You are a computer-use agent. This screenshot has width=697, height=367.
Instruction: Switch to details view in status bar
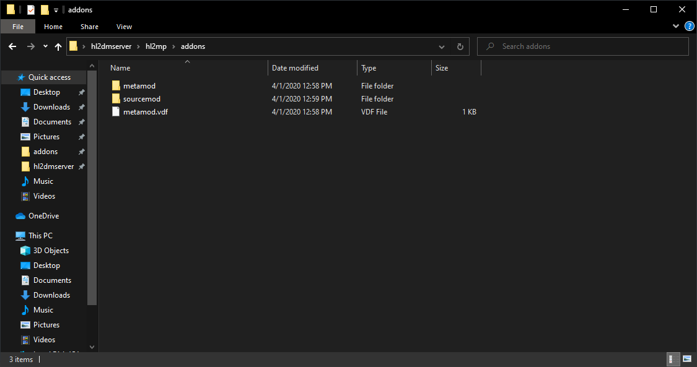pos(672,359)
